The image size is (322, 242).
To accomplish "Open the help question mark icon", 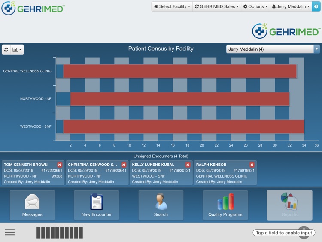I will [316, 6].
